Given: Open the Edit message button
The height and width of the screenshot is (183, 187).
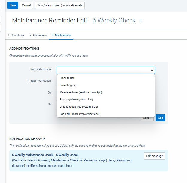Looking at the screenshot, I should click(x=154, y=156).
